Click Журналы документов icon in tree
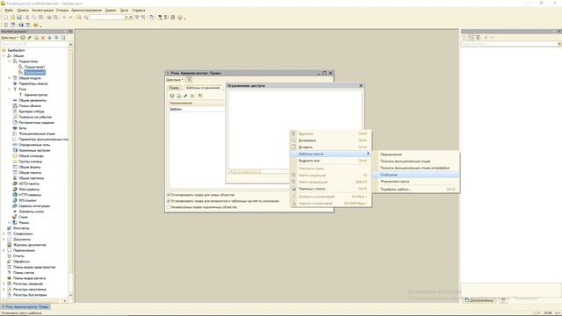Viewport: 562px width, 316px height. point(10,245)
